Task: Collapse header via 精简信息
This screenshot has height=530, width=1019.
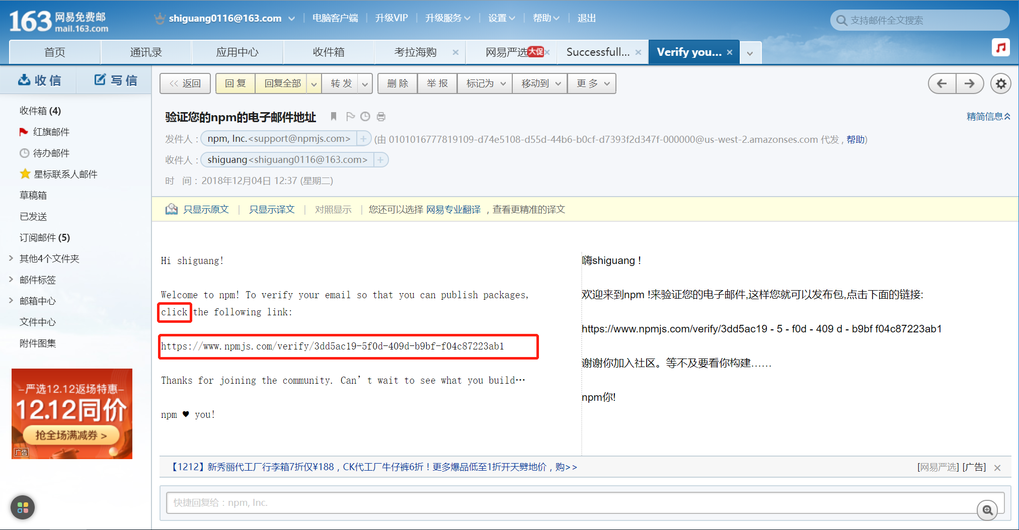Action: (x=988, y=117)
